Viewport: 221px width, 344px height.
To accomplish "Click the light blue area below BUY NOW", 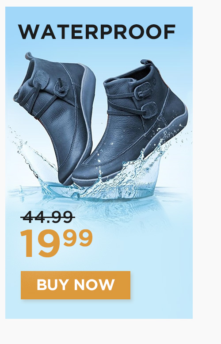I will coord(99,309).
